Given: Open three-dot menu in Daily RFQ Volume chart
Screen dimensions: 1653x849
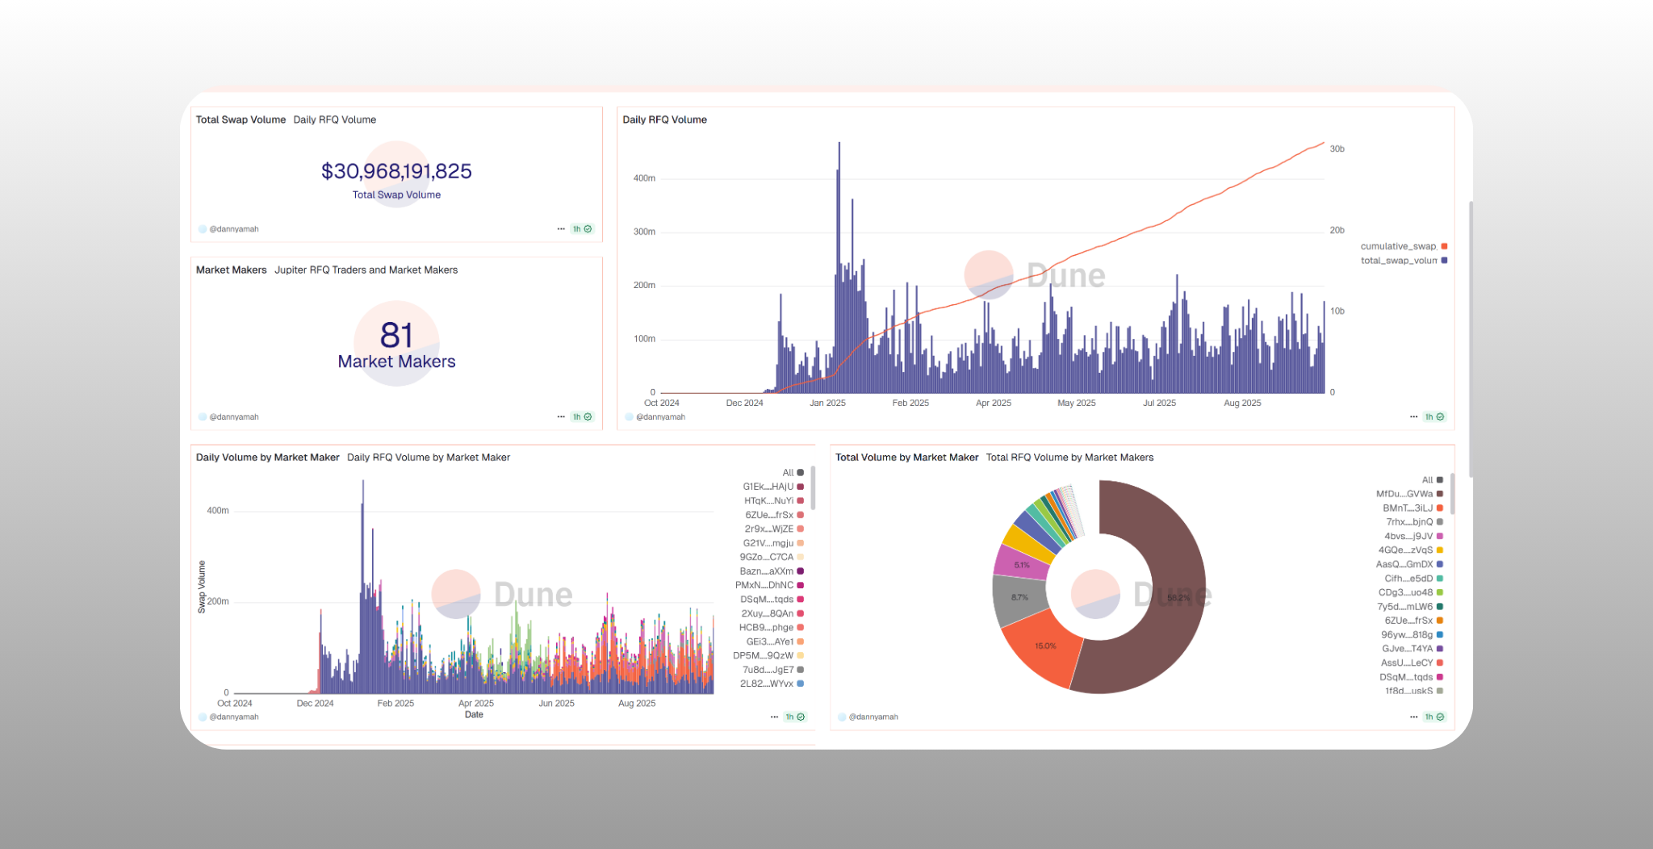Looking at the screenshot, I should pyautogui.click(x=1413, y=417).
